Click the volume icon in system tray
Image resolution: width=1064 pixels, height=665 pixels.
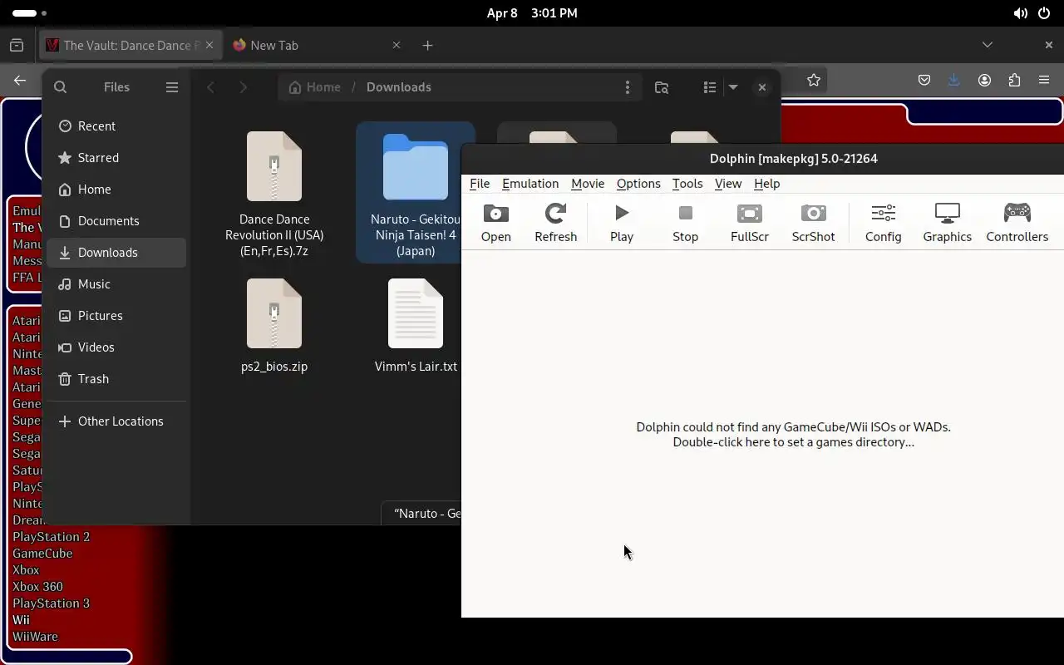point(1020,13)
